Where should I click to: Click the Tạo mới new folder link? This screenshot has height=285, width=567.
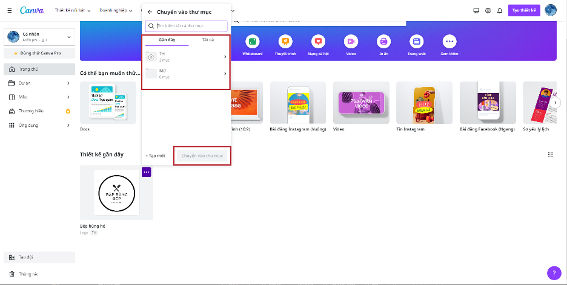pos(156,156)
